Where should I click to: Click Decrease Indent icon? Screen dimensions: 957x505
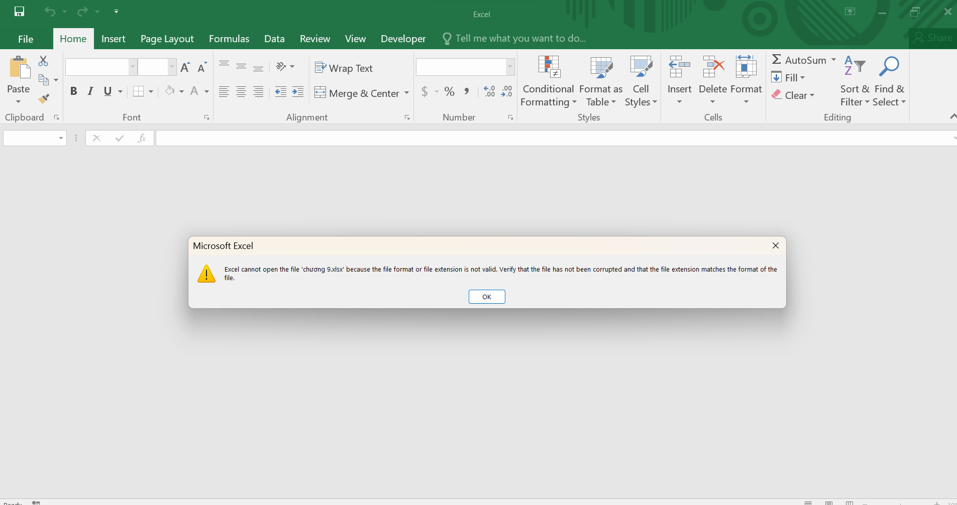point(281,91)
